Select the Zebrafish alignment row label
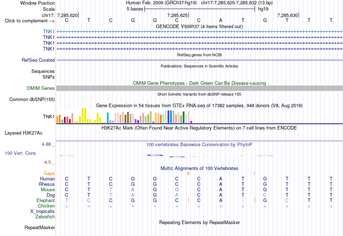343x236 pixels. 45,217
